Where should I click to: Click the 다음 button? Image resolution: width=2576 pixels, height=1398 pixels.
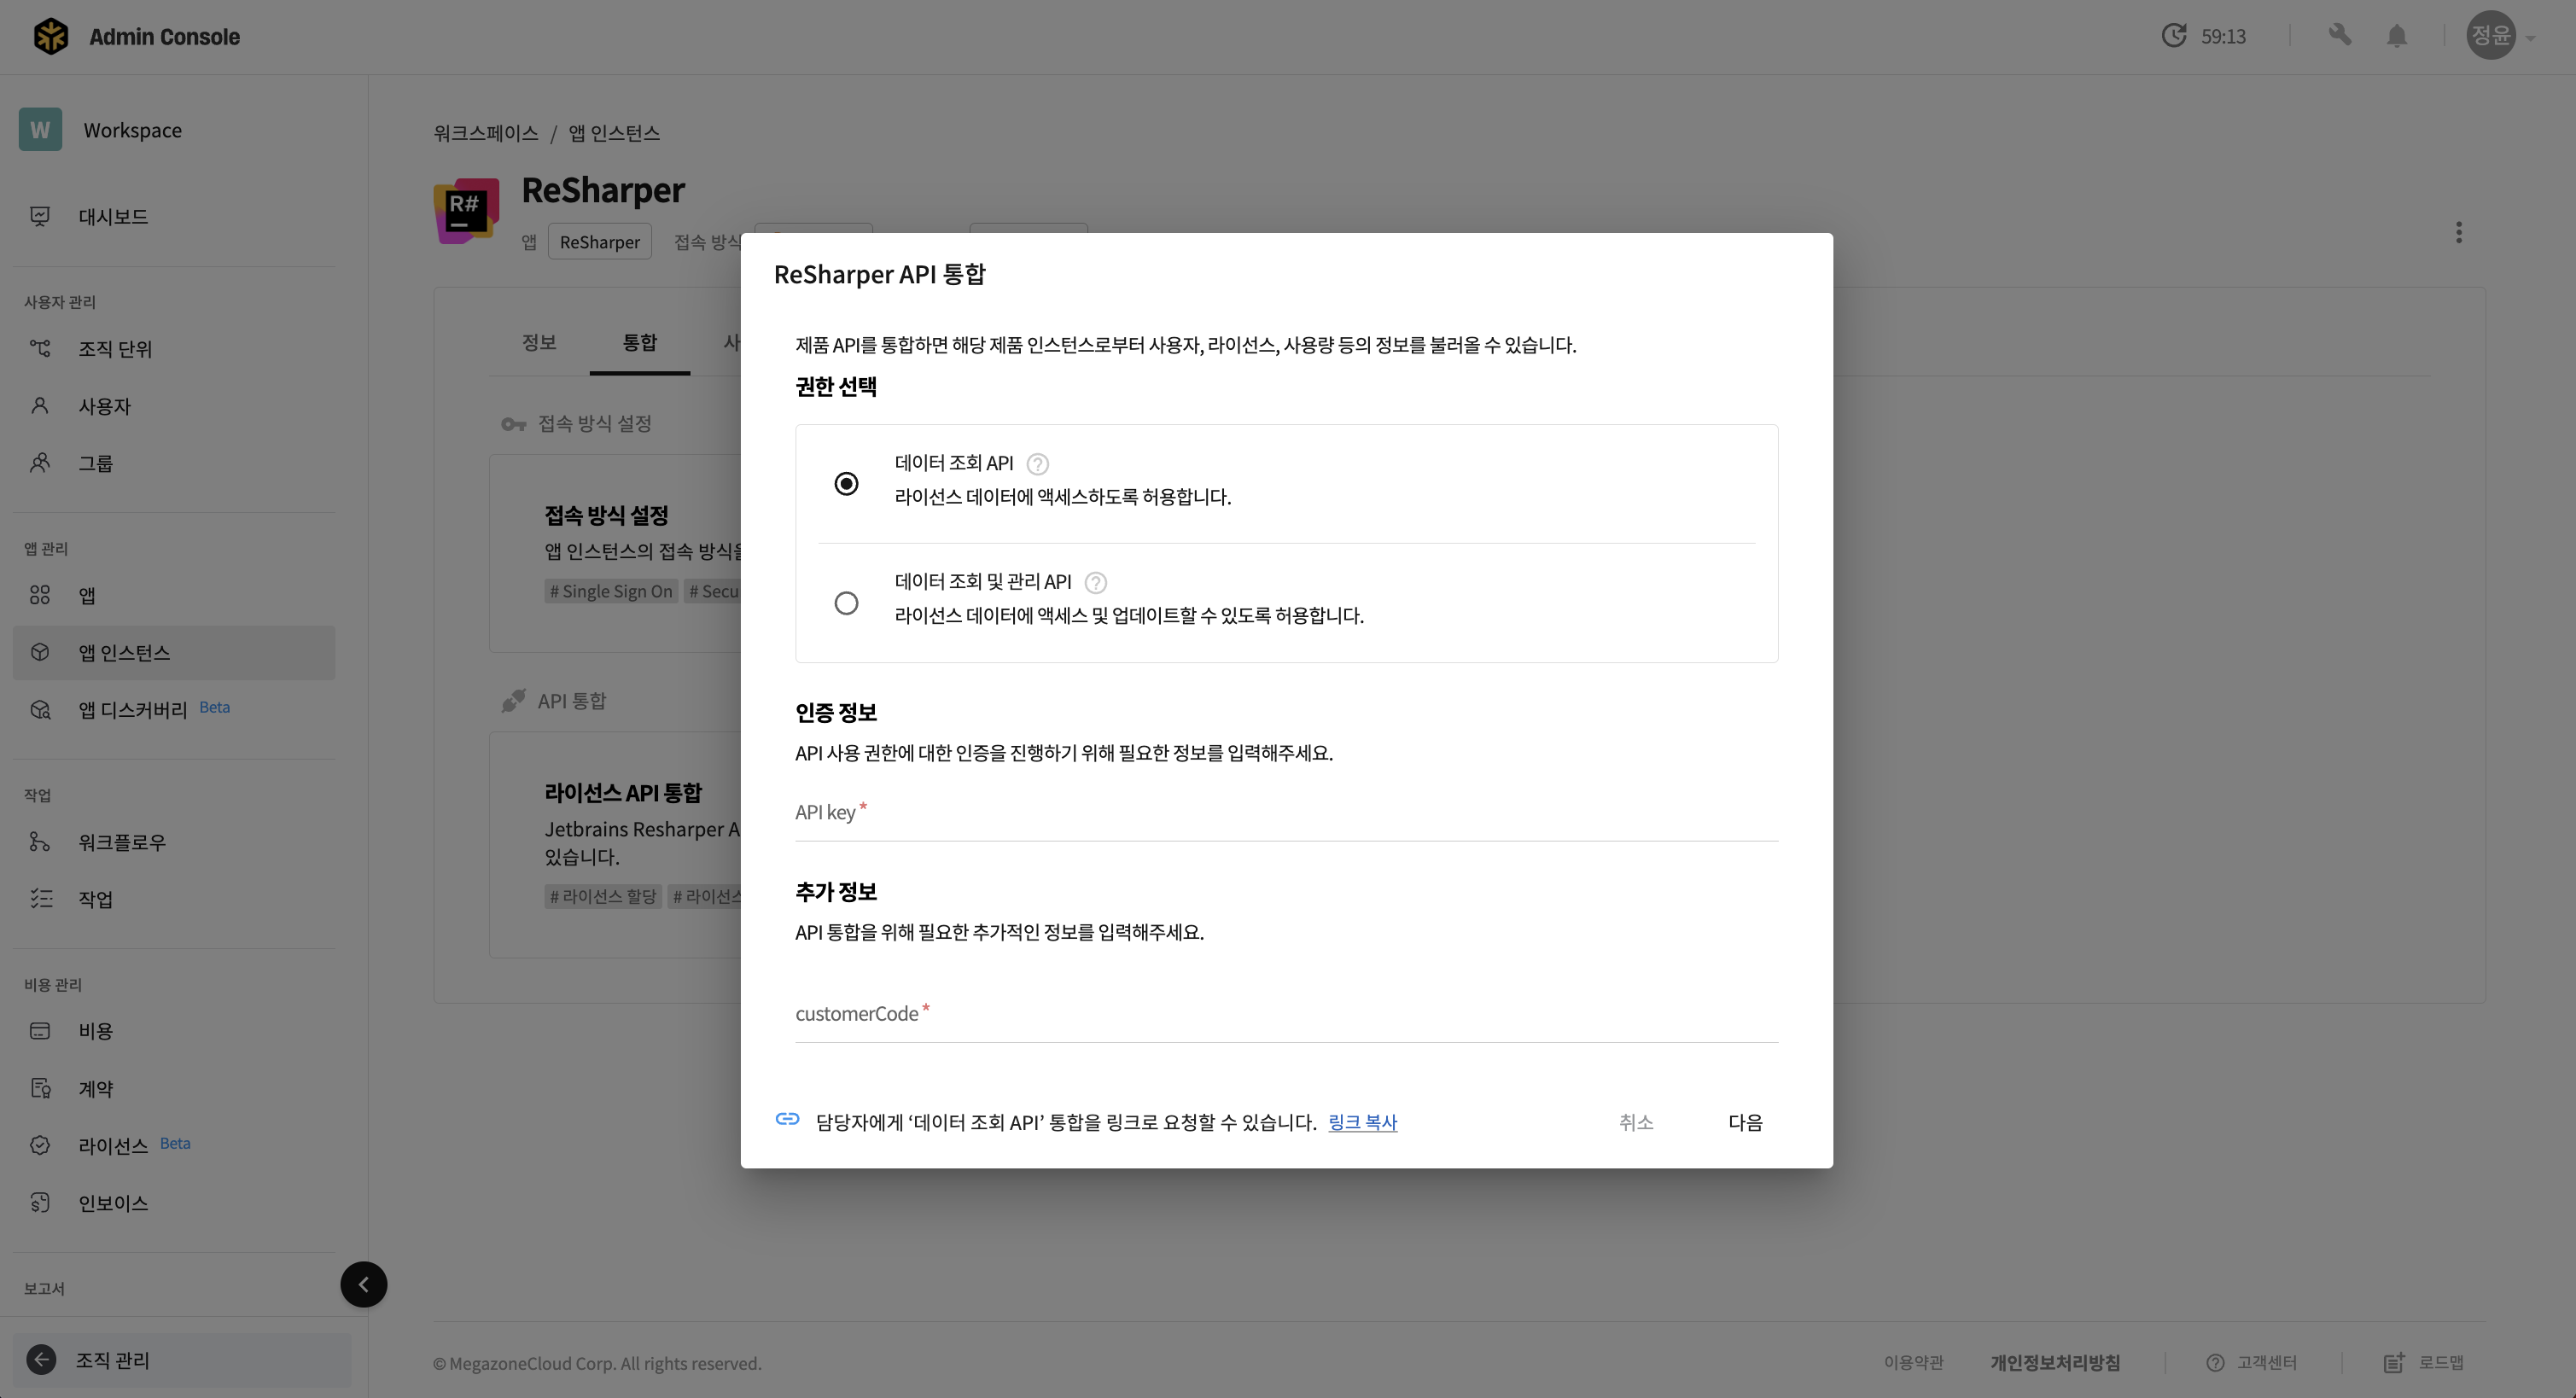click(1745, 1122)
